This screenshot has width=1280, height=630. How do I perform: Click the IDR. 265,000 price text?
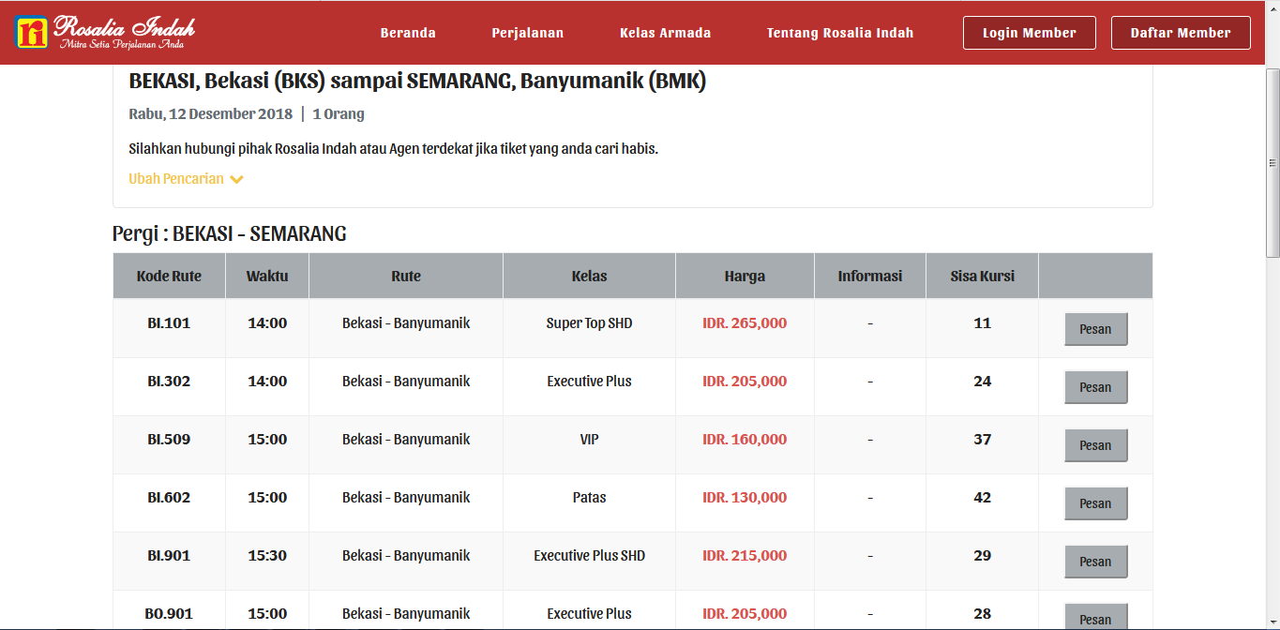pyautogui.click(x=745, y=322)
